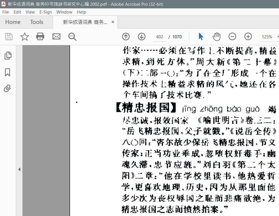The width and height of the screenshot is (279, 216).
Task: Add document to starred favorites
Action: click(x=25, y=37)
